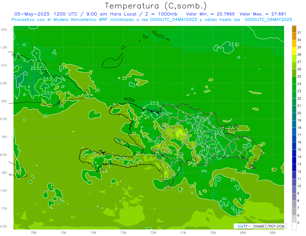Click the '20N' latitude axis label
This screenshot has width=306, height=236.
click(4, 101)
